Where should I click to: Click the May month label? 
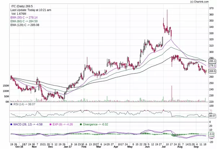pos(130,147)
